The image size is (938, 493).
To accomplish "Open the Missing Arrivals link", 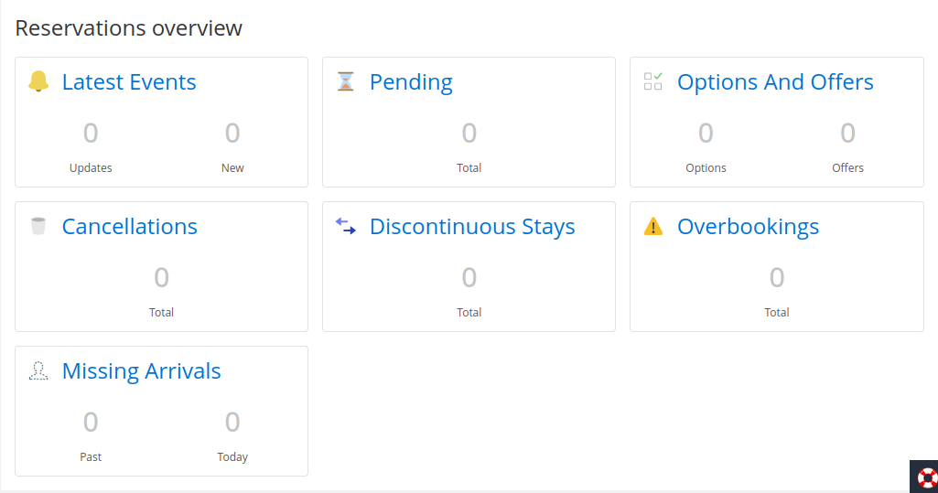I will tap(141, 371).
